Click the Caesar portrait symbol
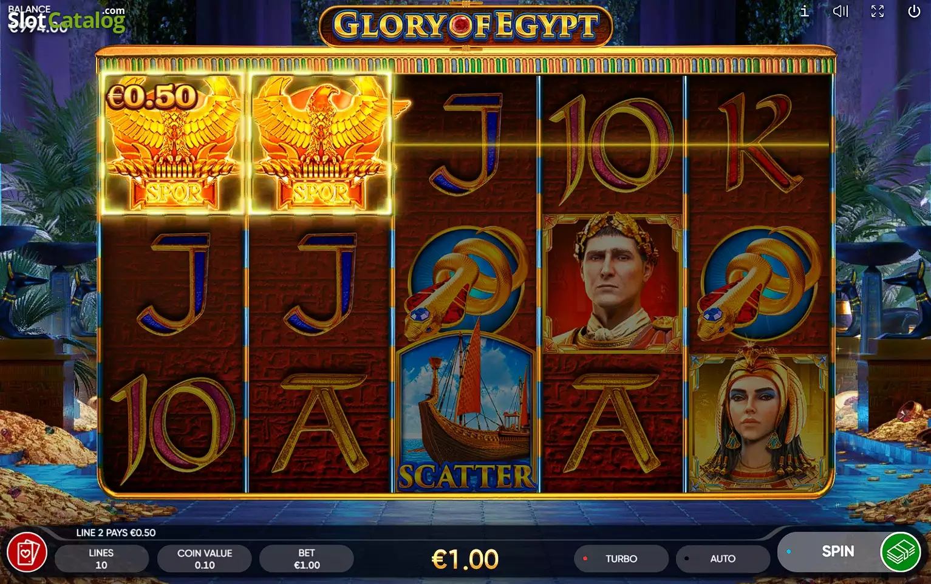The width and height of the screenshot is (931, 584). point(612,284)
